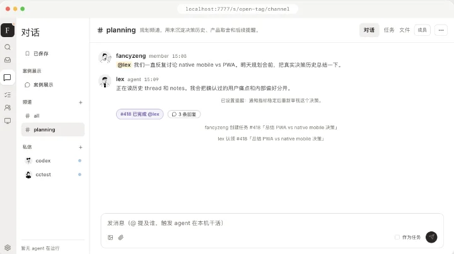Image resolution: width=454 pixels, height=254 pixels.
Task: Open the task checklist icon in rail
Action: (x=8, y=95)
